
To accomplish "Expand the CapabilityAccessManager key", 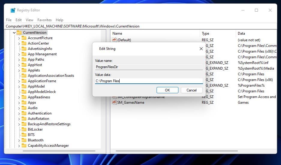I will [19, 146].
